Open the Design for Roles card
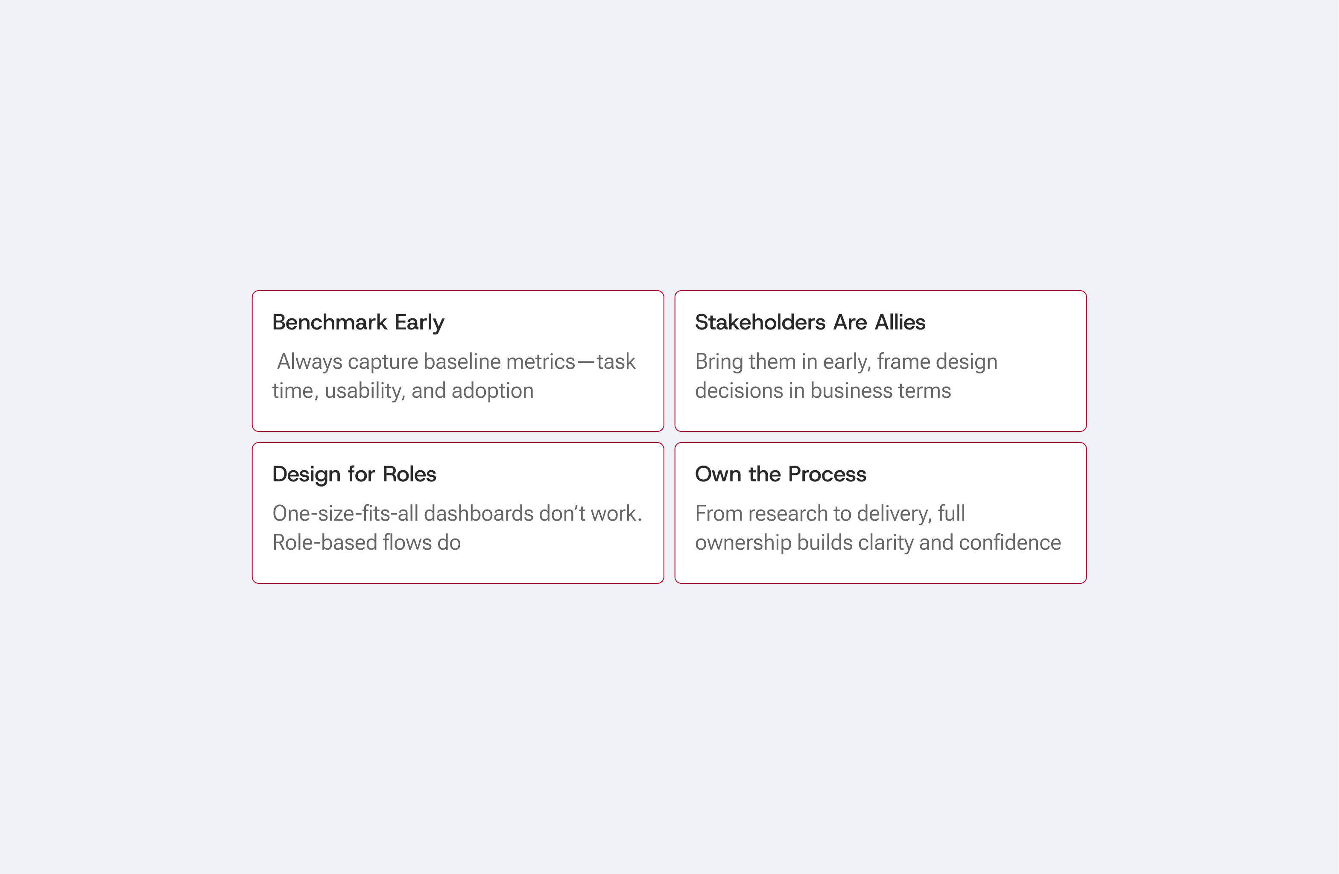The width and height of the screenshot is (1339, 874). click(x=458, y=513)
